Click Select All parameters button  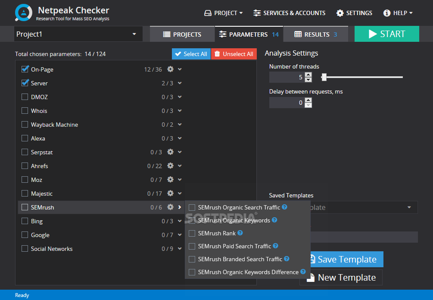pyautogui.click(x=191, y=54)
